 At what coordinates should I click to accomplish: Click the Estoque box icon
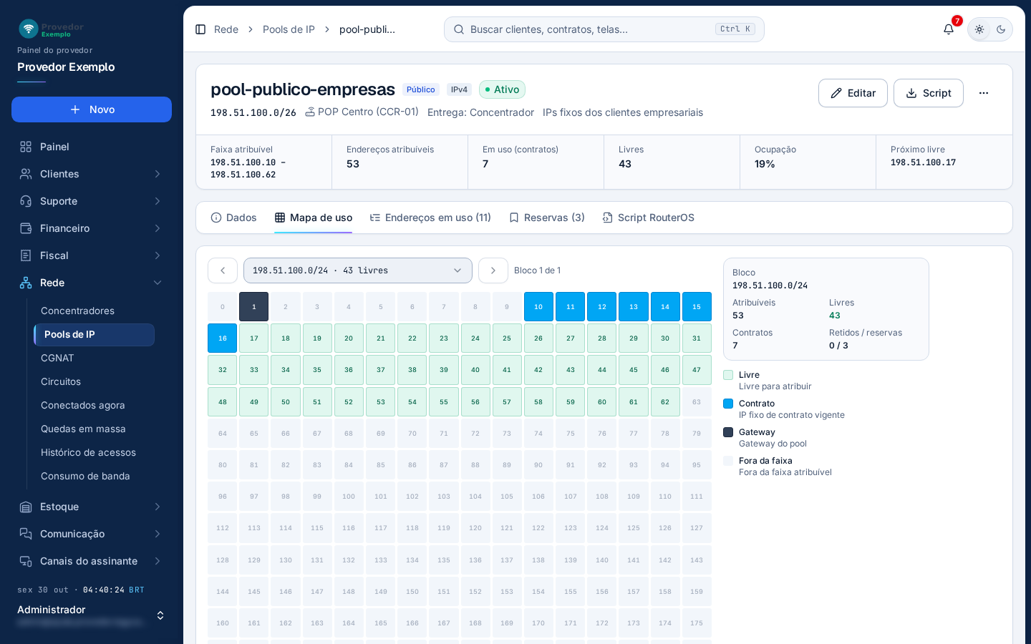(26, 507)
